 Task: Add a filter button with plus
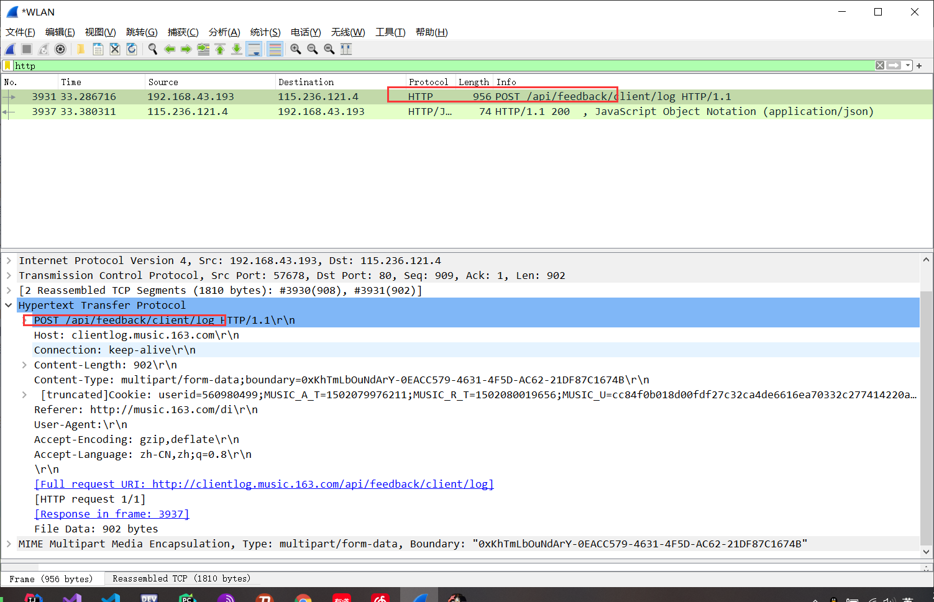point(919,66)
